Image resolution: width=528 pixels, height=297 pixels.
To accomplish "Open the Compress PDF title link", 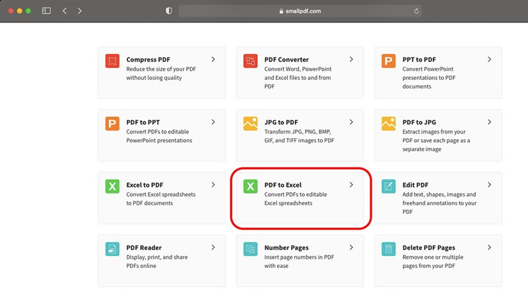I will point(148,59).
